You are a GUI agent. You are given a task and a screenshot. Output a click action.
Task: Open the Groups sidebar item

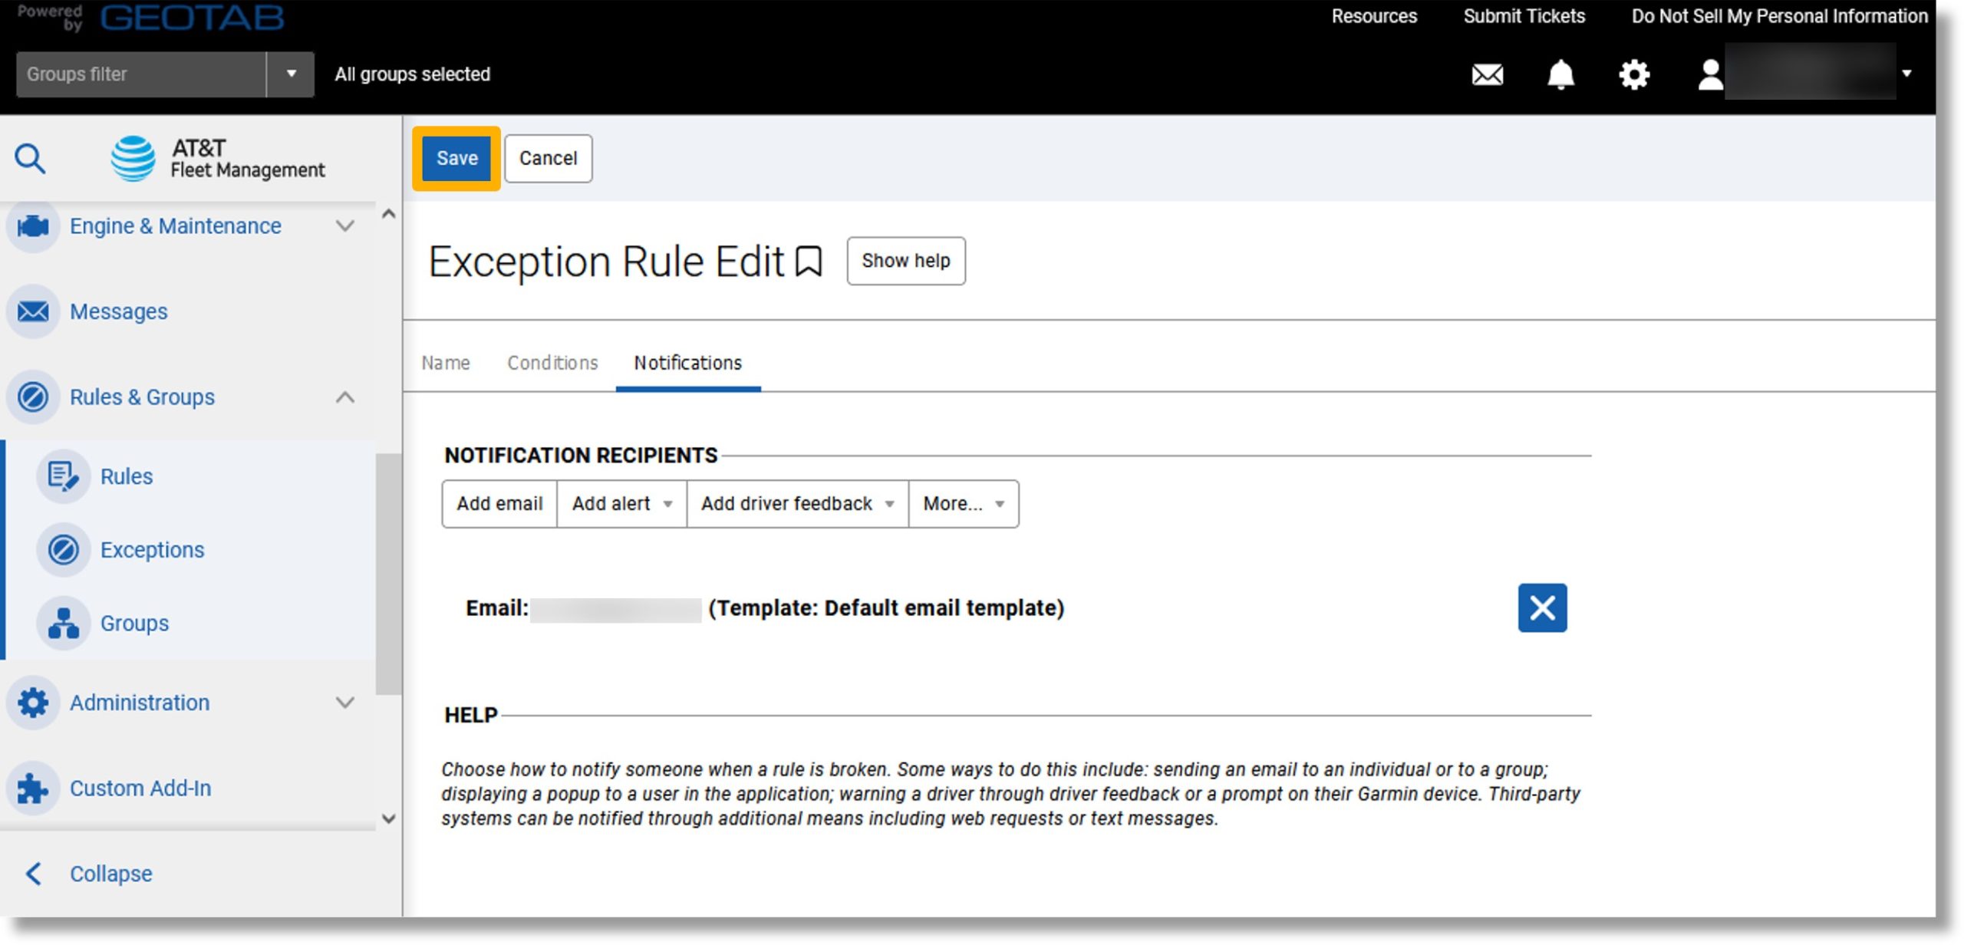134,624
